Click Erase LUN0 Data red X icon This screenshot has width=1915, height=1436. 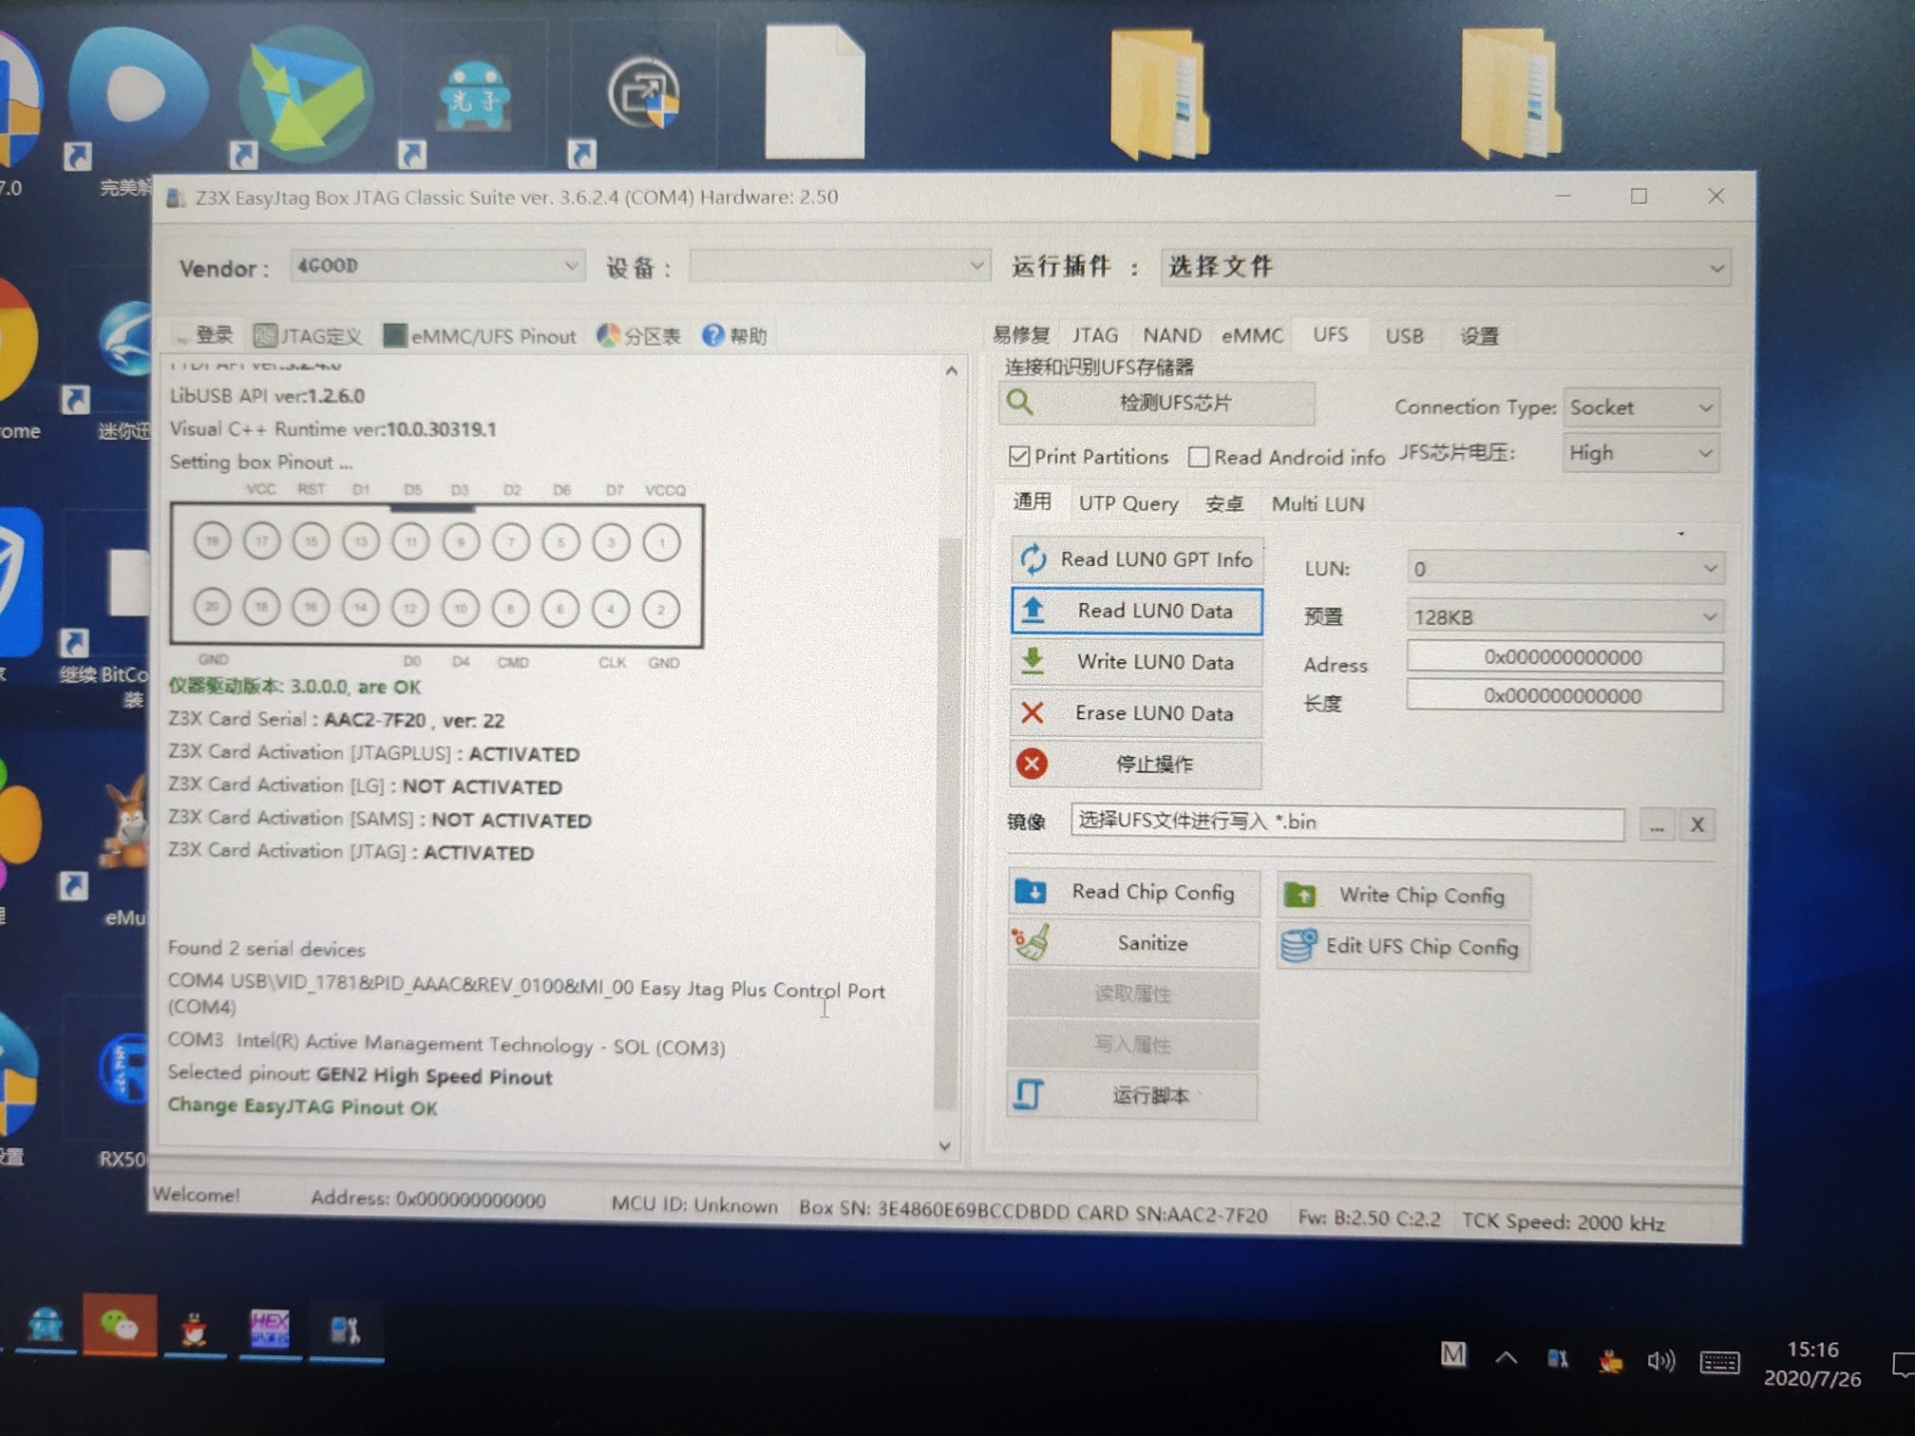tap(1033, 712)
